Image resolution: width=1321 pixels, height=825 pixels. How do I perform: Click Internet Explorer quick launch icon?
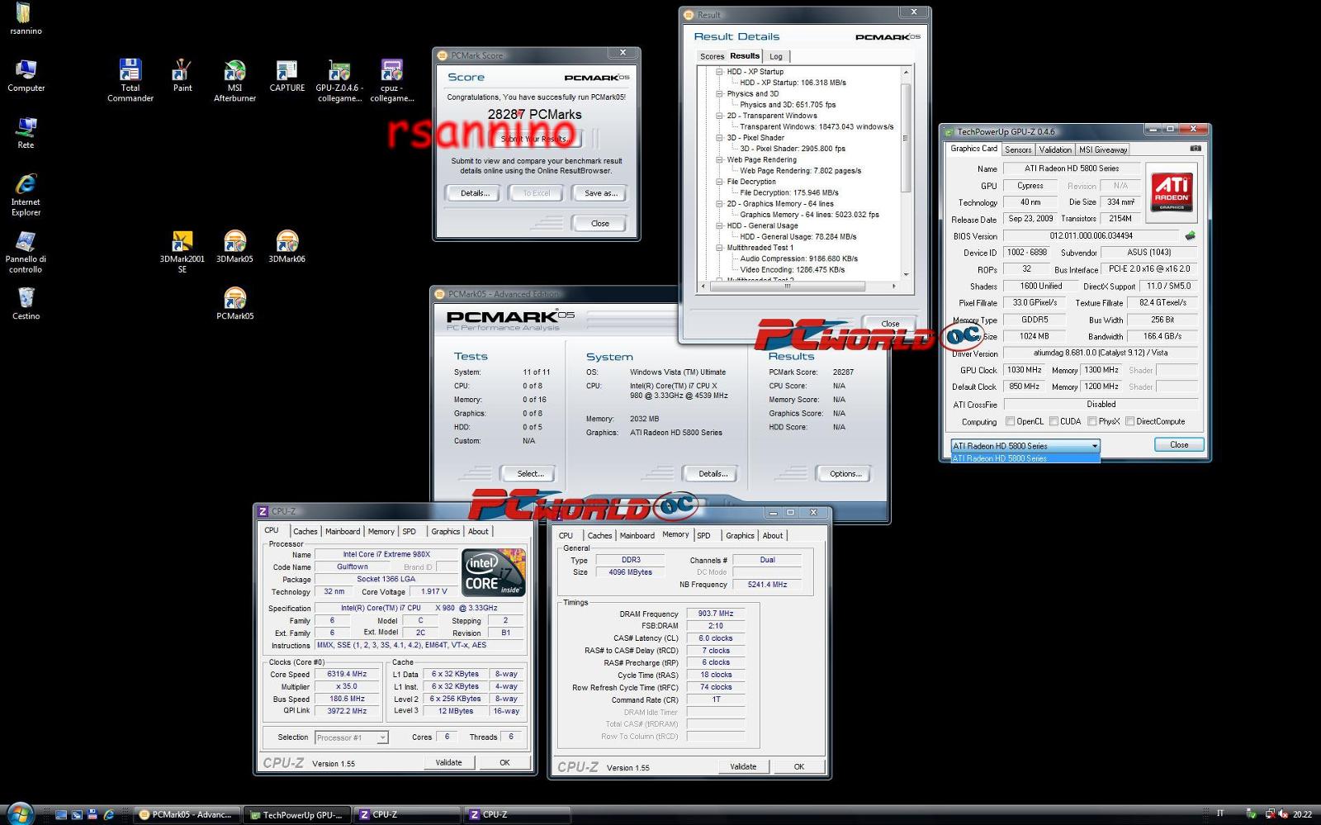(108, 814)
